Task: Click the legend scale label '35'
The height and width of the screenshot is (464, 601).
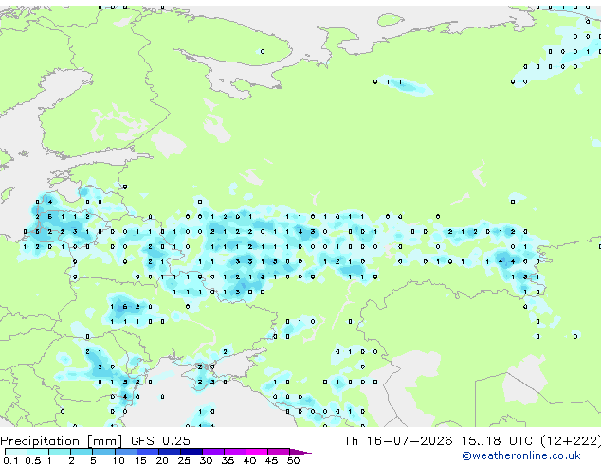Action: click(228, 460)
